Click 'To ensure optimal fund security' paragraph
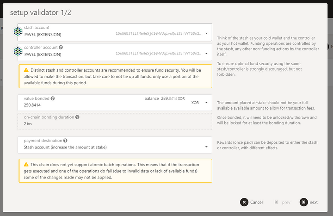 coord(259,69)
